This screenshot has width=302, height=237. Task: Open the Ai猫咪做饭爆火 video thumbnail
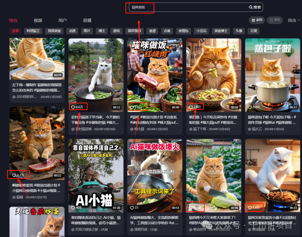coord(155,176)
